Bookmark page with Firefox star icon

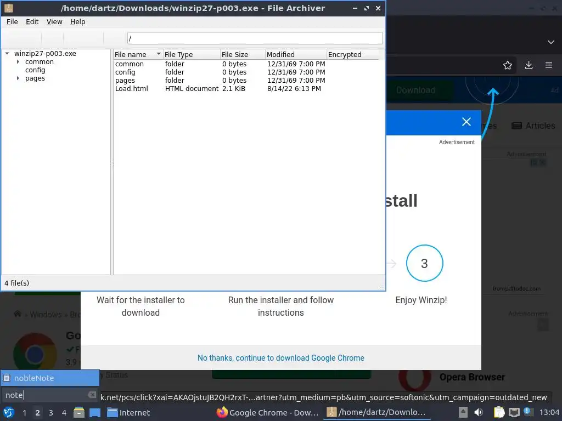508,65
